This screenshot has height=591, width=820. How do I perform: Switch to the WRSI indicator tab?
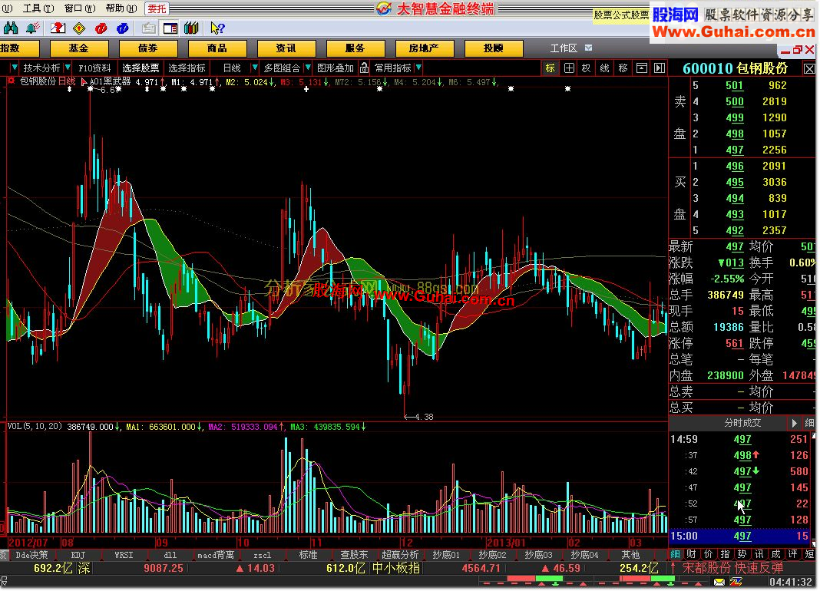(x=124, y=555)
